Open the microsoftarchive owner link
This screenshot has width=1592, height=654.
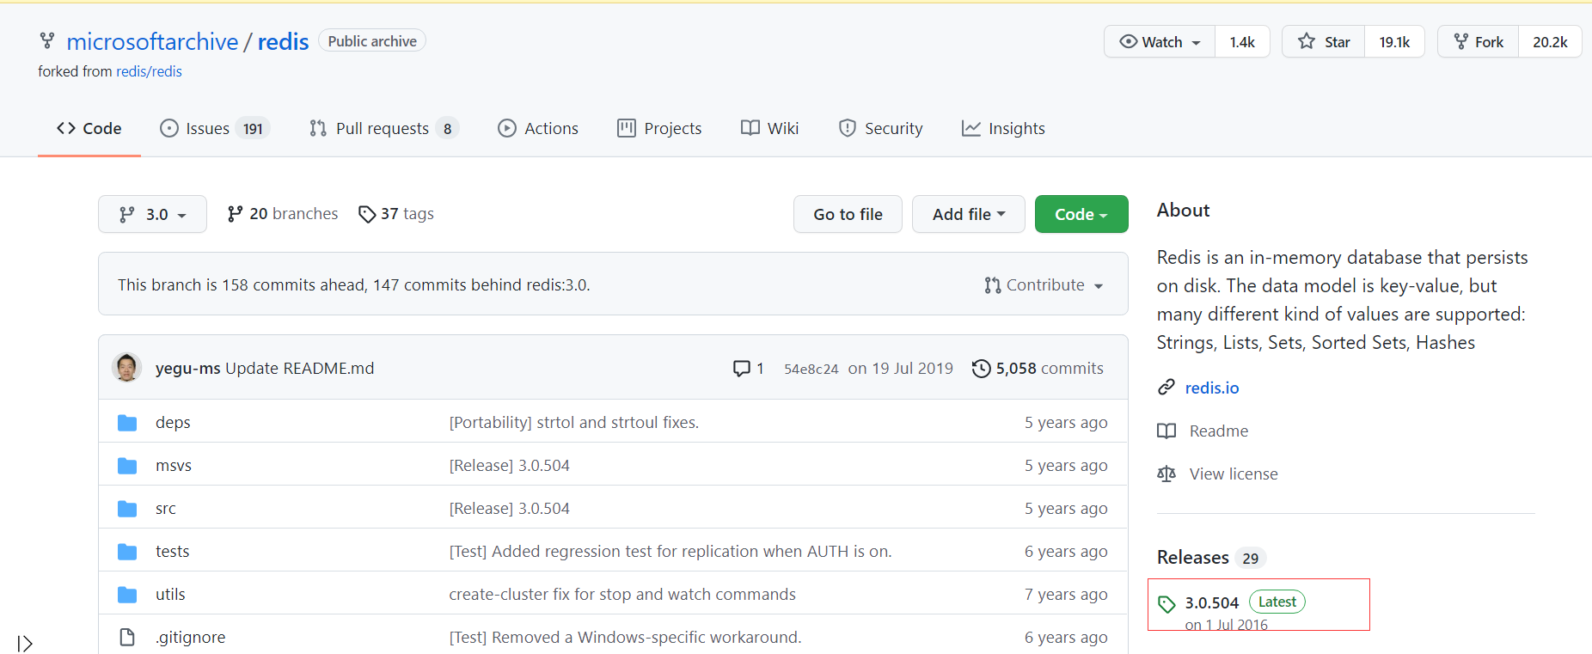(152, 41)
